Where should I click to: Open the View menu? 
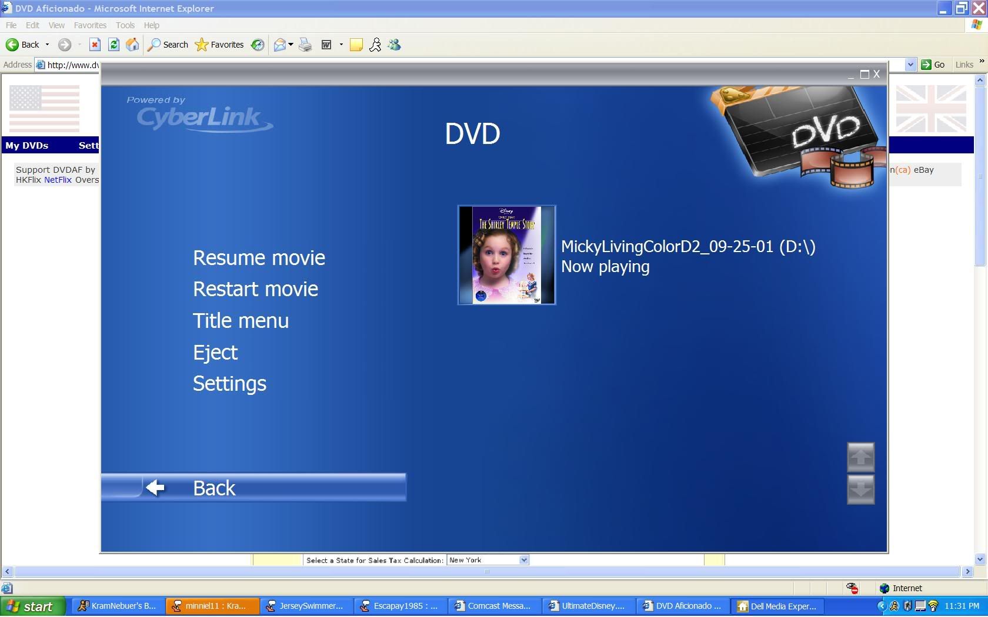tap(56, 25)
